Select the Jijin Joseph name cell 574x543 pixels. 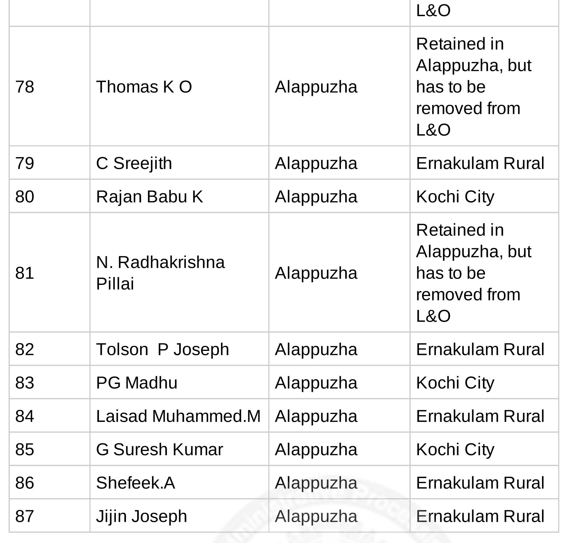[x=179, y=516]
